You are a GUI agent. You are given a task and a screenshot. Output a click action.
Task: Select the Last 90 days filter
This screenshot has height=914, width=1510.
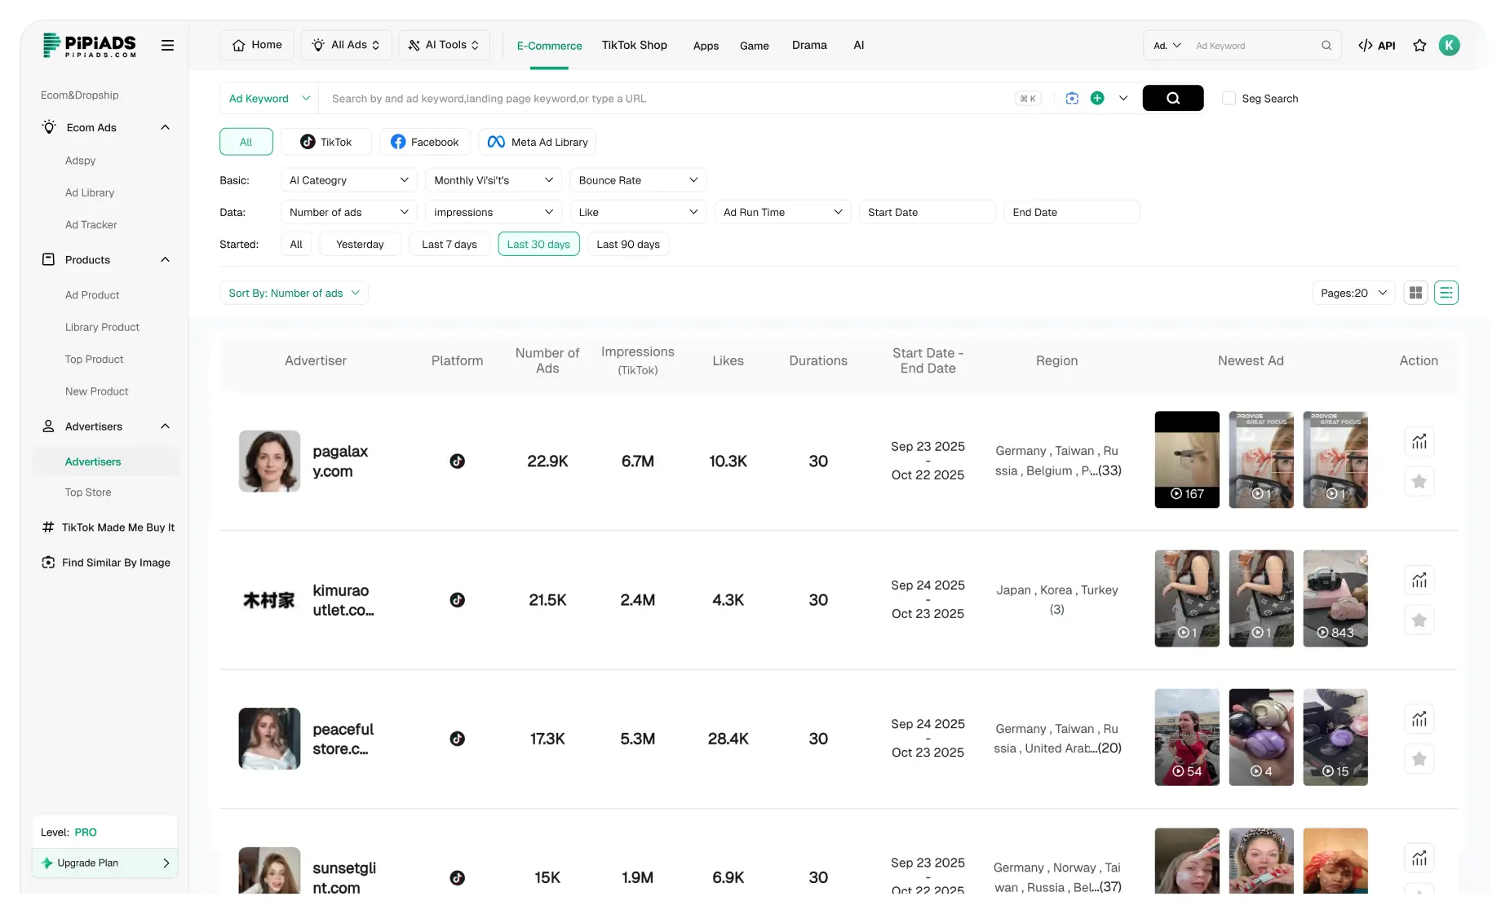tap(628, 244)
